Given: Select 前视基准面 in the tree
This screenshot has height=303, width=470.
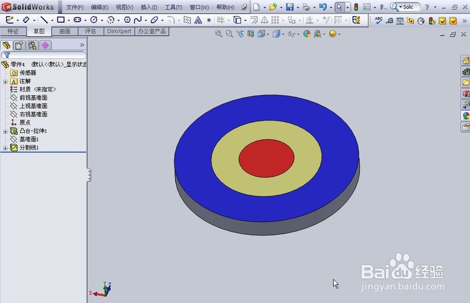Looking at the screenshot, I should coord(33,97).
